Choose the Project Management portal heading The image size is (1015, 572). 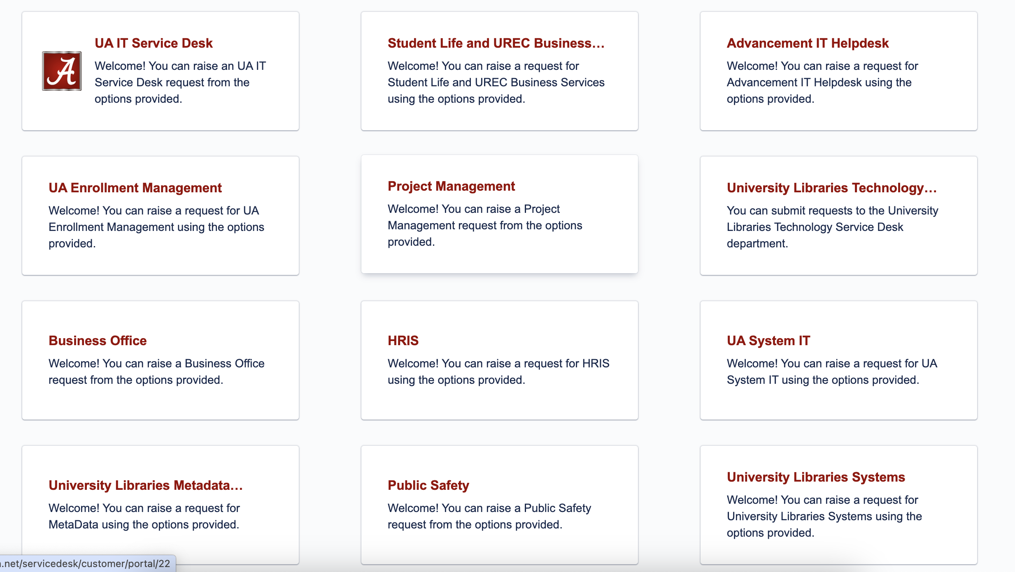point(451,186)
